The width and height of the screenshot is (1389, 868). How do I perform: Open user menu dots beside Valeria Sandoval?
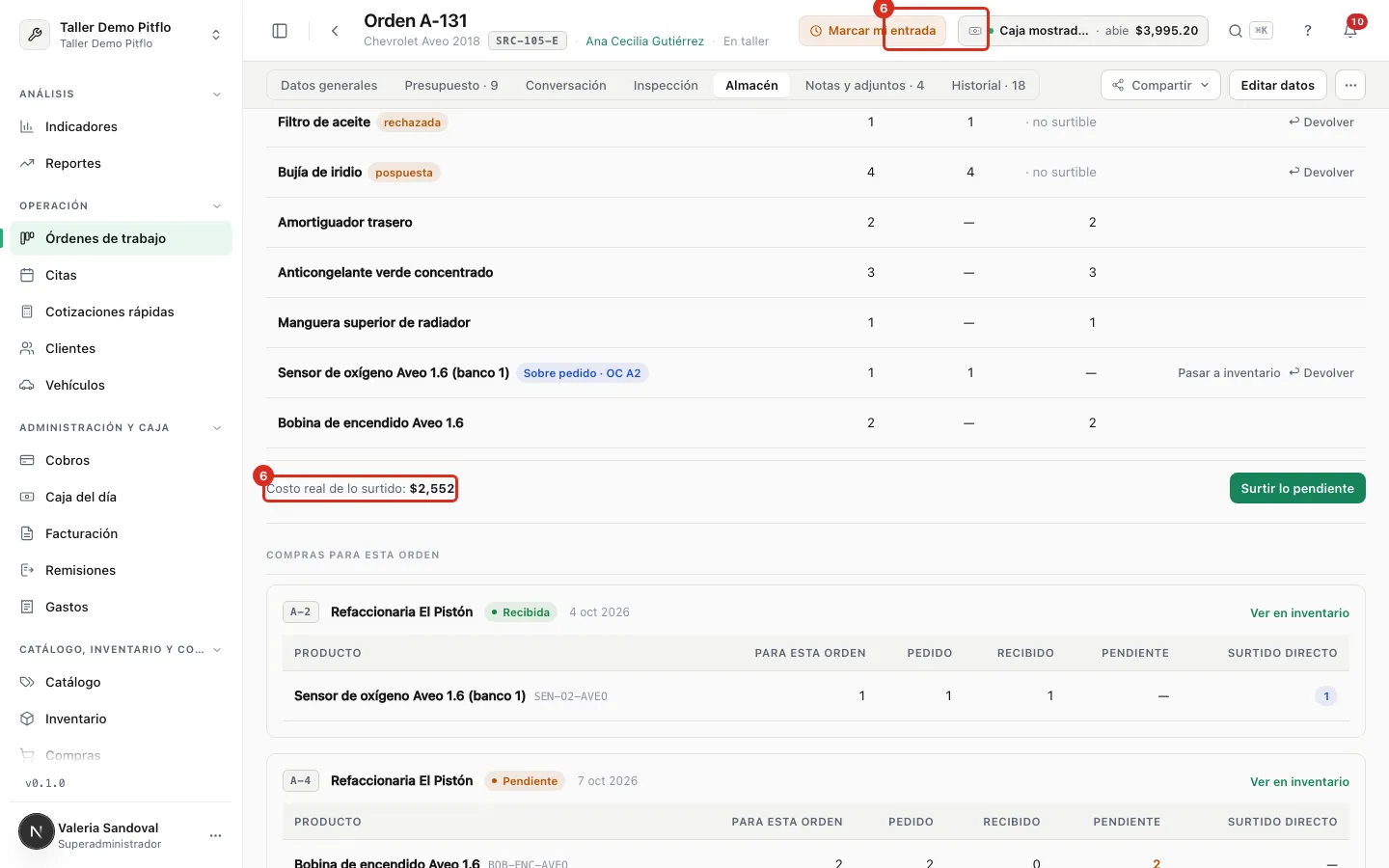(x=216, y=835)
